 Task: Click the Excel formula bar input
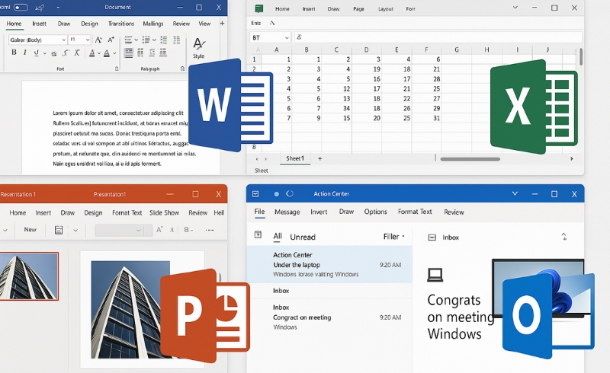pyautogui.click(x=438, y=37)
